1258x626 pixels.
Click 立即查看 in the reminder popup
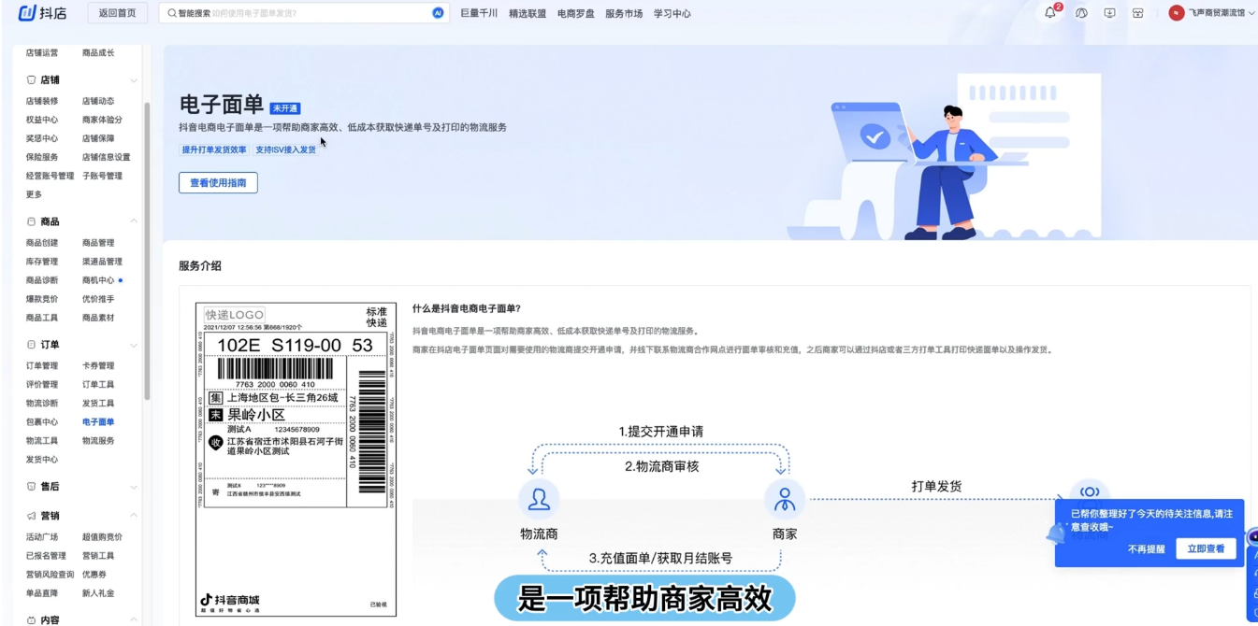click(1206, 548)
